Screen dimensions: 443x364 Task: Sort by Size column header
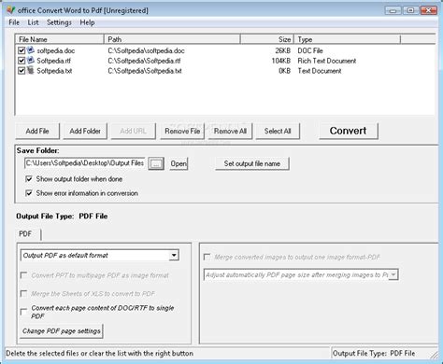(x=267, y=39)
